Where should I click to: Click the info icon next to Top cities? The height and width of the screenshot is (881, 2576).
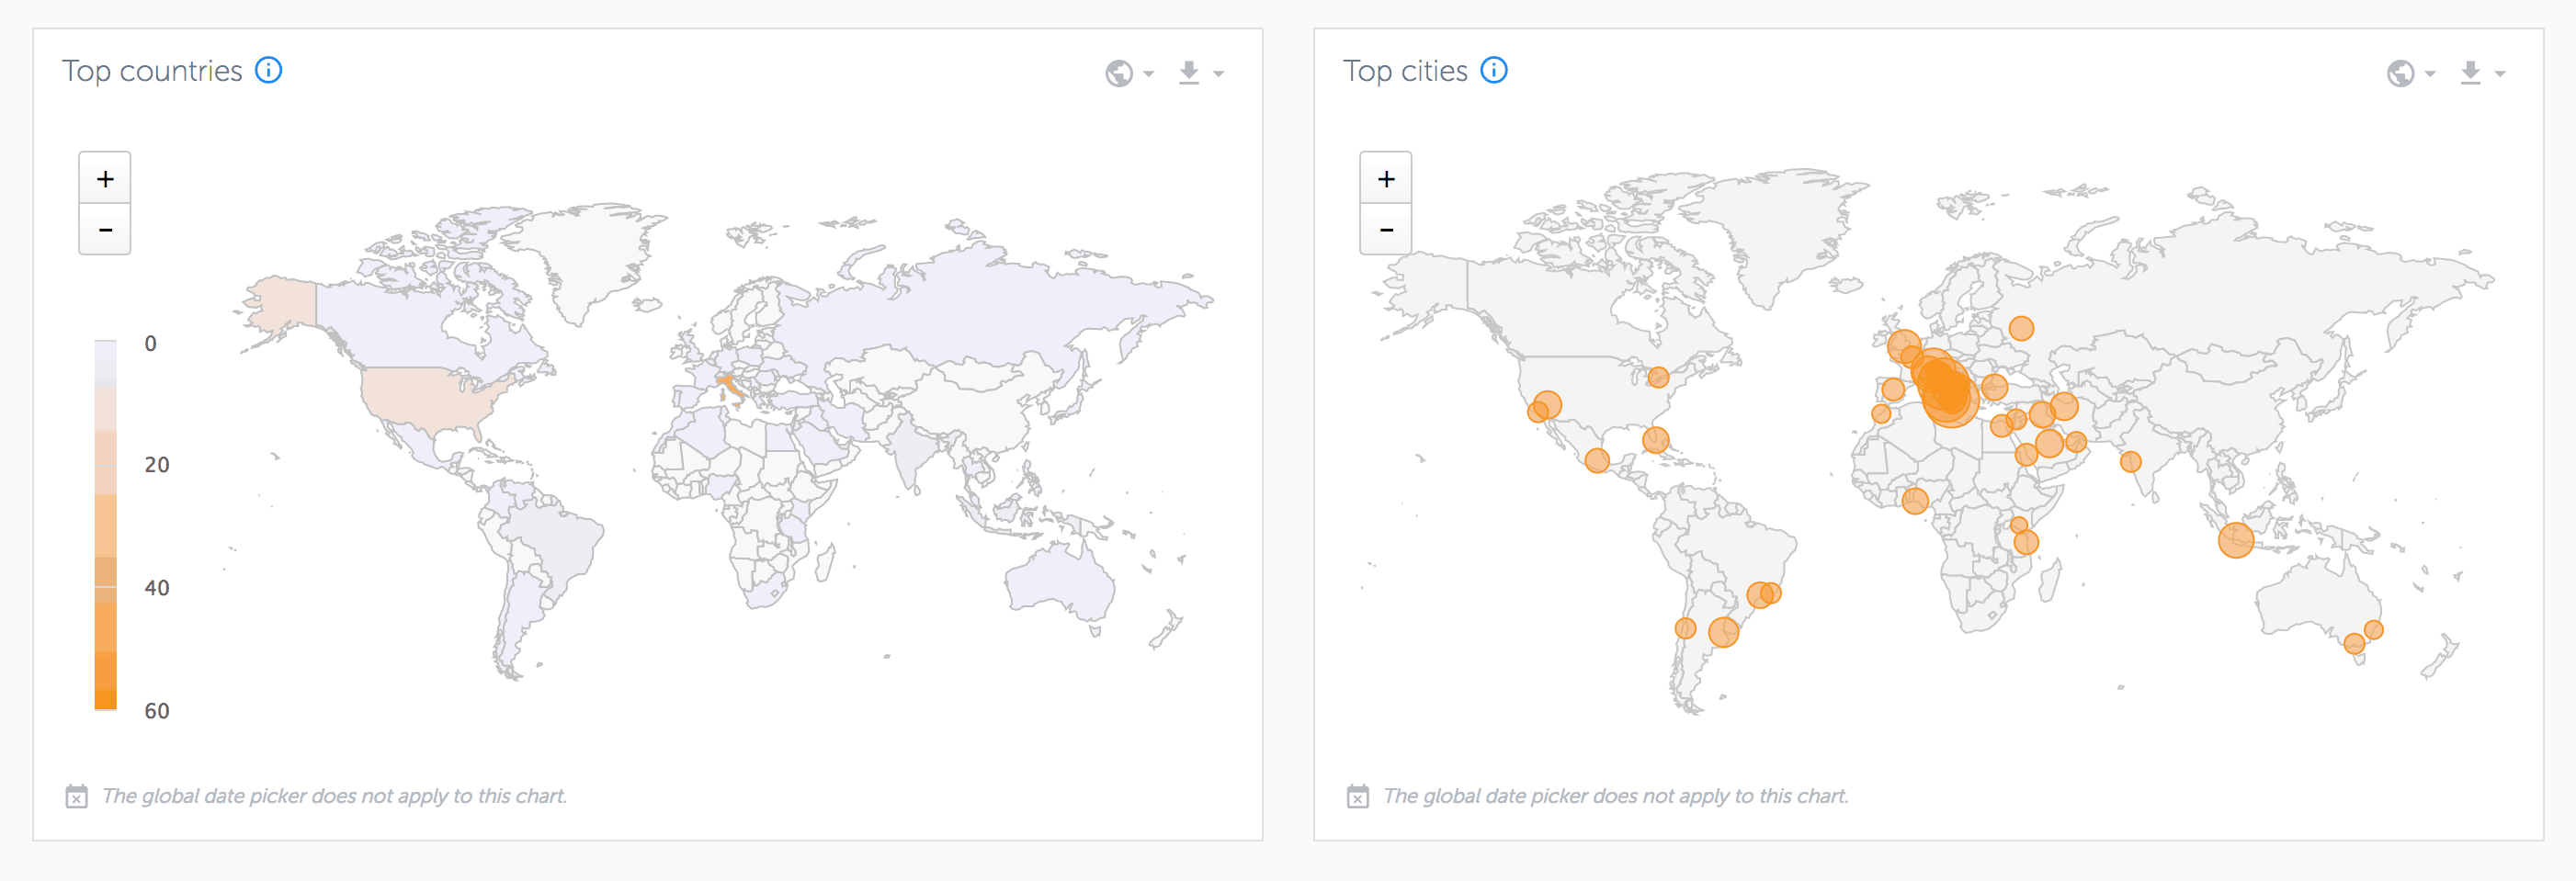tap(1494, 70)
